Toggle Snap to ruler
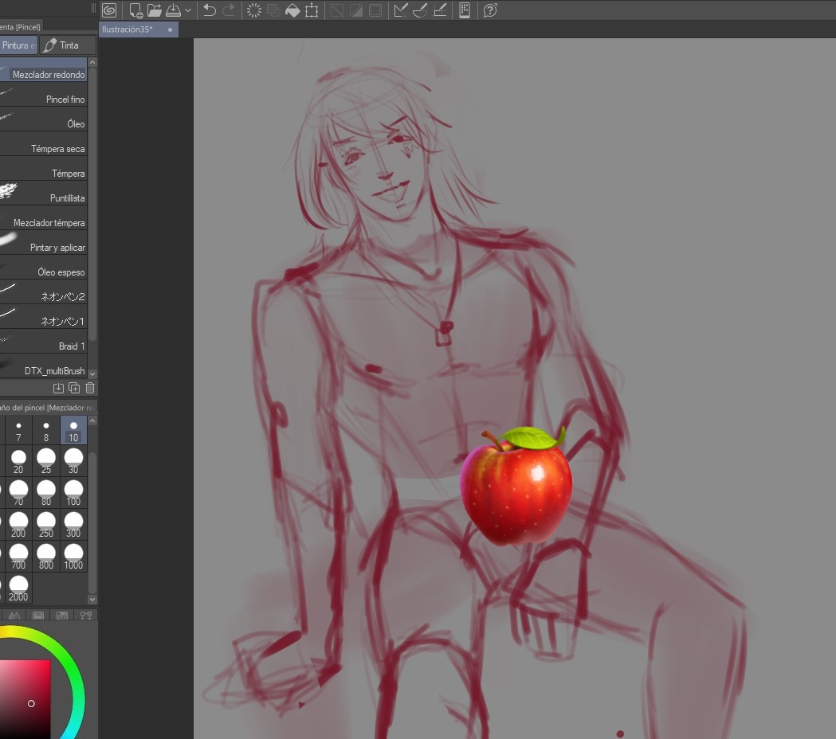 [x=400, y=10]
